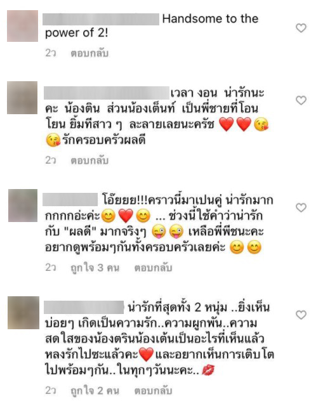Like the 'Handsome to the power of 2' comment
Viewport: 323px width, 406px height.
[x=301, y=28]
